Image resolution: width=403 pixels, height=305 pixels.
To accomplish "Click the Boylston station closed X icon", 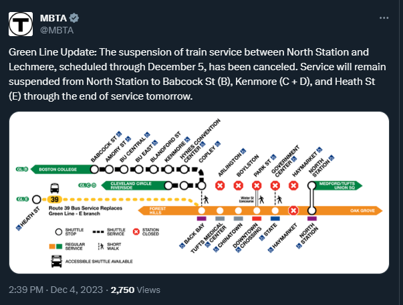I will (238, 185).
